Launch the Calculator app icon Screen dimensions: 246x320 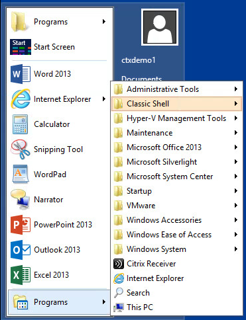click(20, 124)
